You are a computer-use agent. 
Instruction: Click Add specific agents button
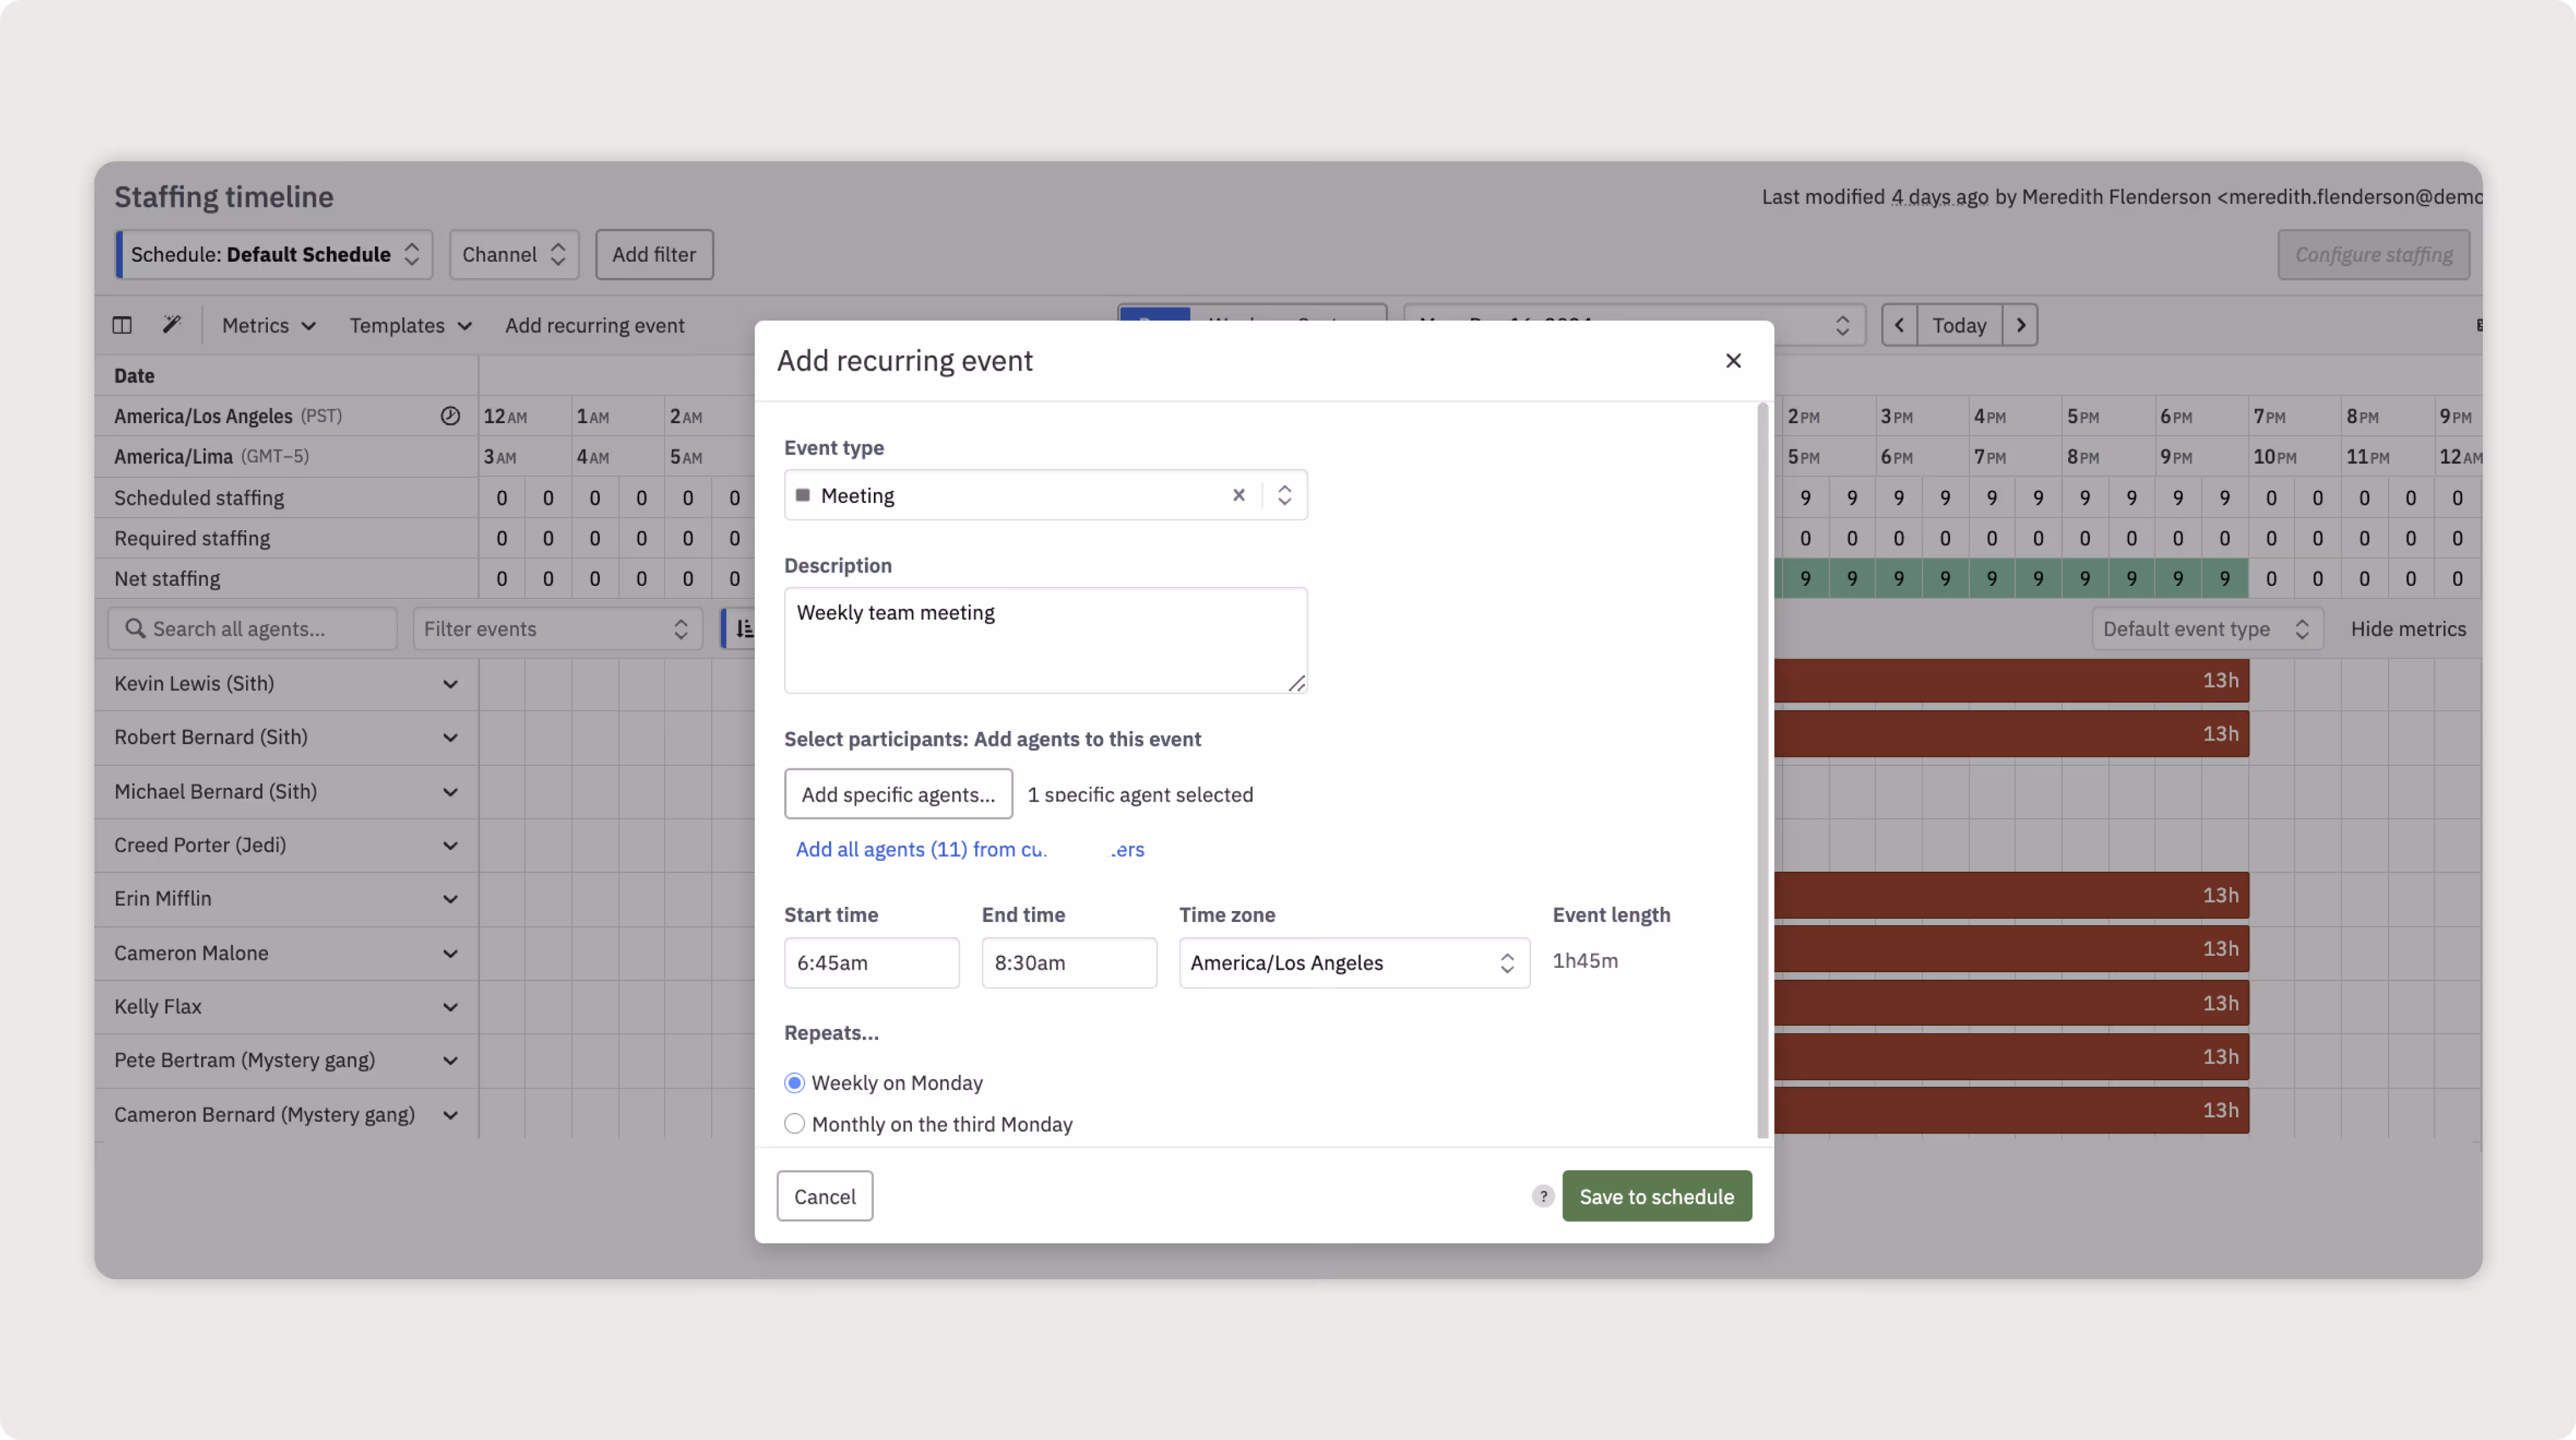click(898, 794)
